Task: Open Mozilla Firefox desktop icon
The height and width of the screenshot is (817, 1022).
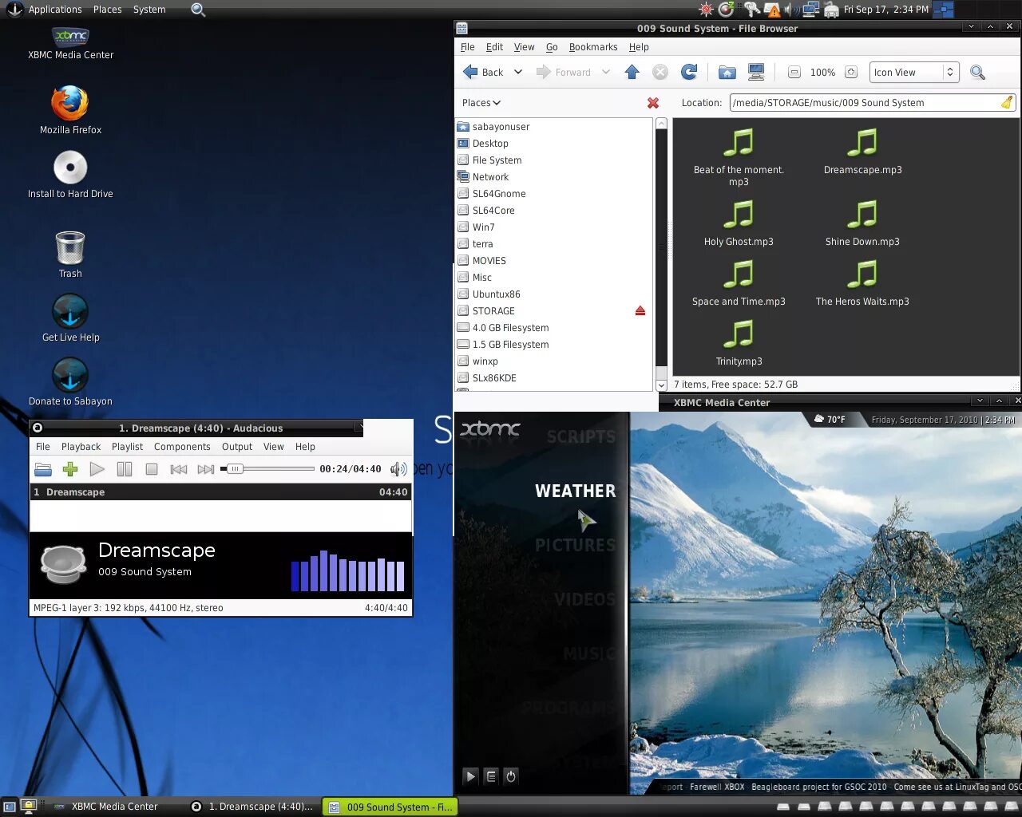Action: coord(70,110)
